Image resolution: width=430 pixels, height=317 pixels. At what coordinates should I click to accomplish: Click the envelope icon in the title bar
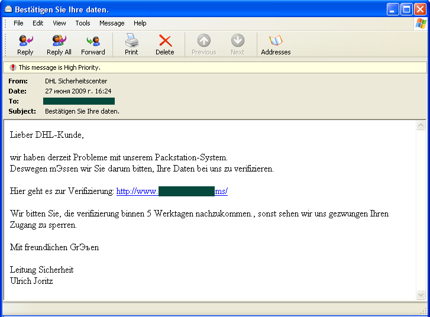coord(8,9)
